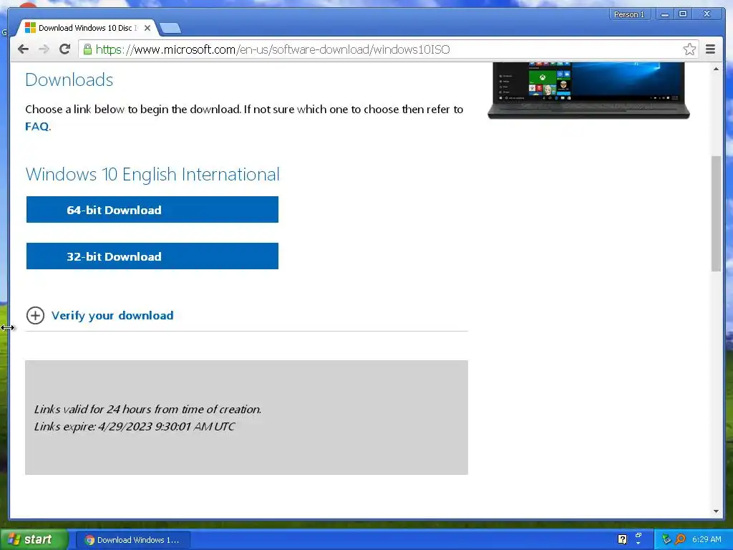Start the 32-bit Download
The width and height of the screenshot is (733, 550).
coord(152,256)
